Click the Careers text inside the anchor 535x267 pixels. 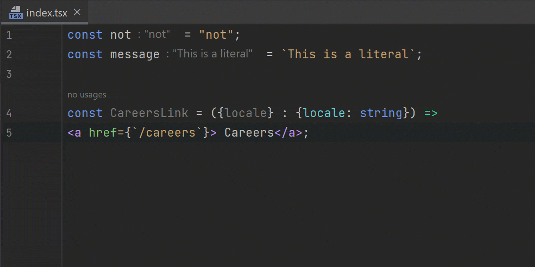(x=248, y=133)
